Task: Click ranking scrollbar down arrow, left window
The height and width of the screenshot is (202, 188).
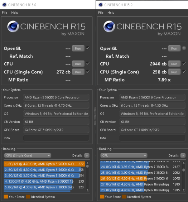Action: pyautogui.click(x=87, y=189)
